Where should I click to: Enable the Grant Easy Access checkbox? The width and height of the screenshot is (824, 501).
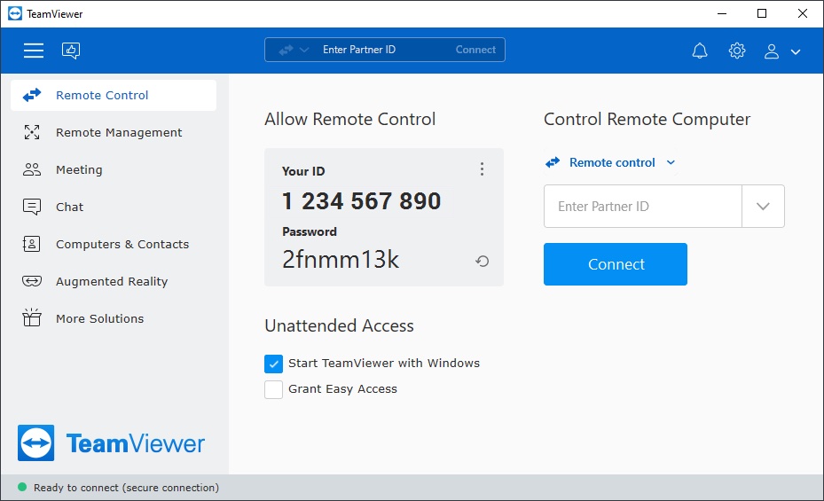coord(273,389)
